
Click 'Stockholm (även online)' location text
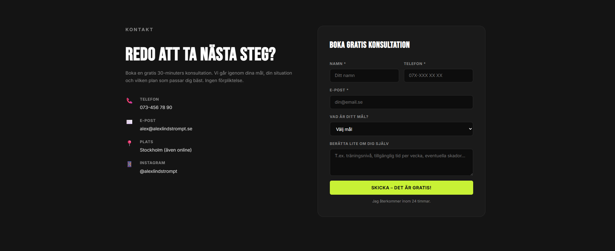[x=166, y=150]
